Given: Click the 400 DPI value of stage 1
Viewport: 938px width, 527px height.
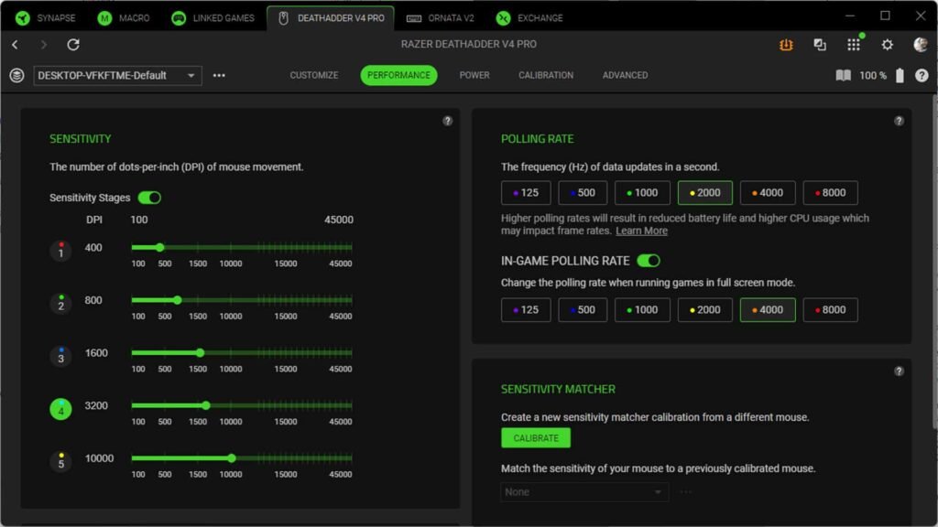Looking at the screenshot, I should tap(93, 247).
